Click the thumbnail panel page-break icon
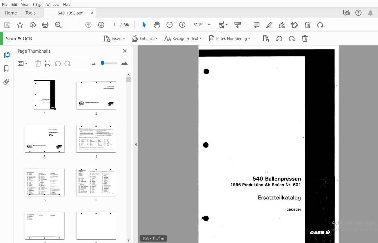Image resolution: width=378 pixels, height=243 pixels. click(48, 64)
